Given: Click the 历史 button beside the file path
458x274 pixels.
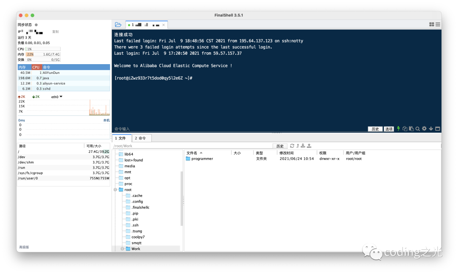Looking at the screenshot, I should 280,146.
